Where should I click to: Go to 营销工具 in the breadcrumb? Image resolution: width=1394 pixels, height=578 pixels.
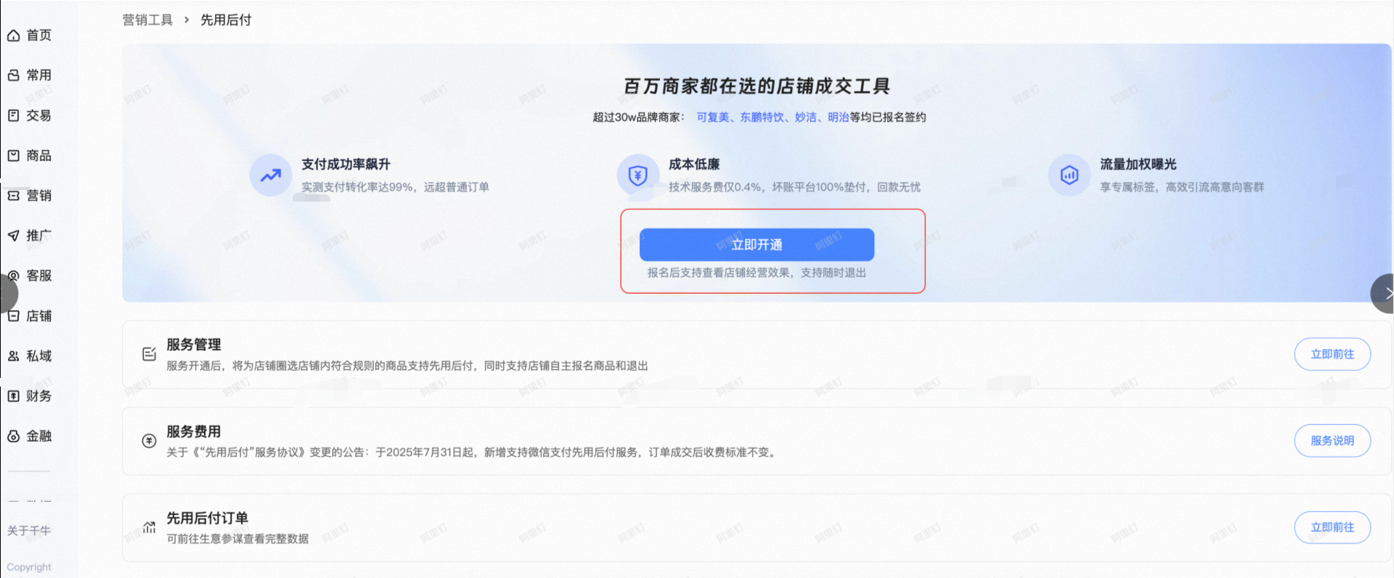pyautogui.click(x=147, y=20)
